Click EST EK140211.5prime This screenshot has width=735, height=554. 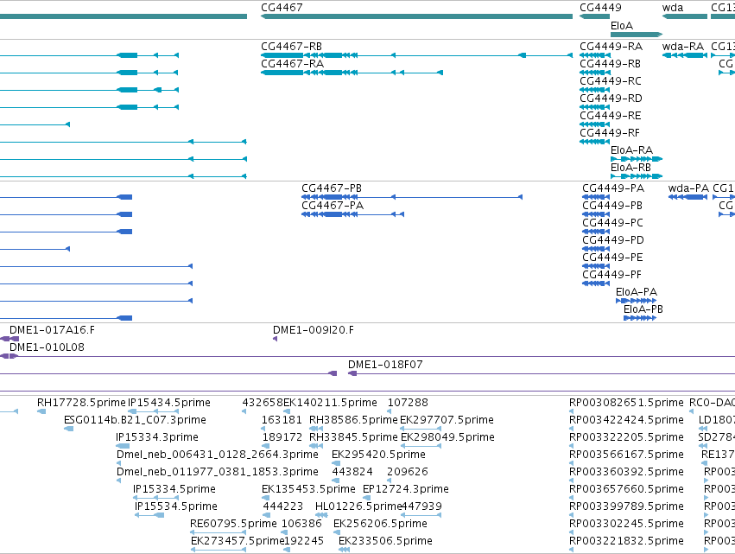pyautogui.click(x=287, y=411)
